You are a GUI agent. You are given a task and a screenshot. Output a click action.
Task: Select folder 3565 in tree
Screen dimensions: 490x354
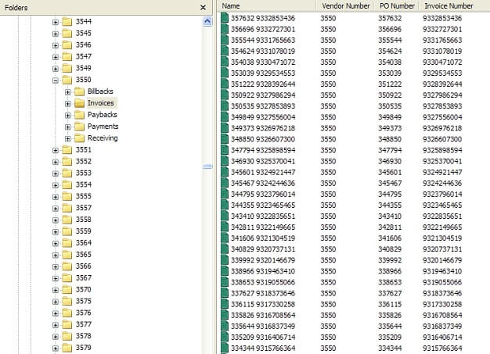pos(84,255)
